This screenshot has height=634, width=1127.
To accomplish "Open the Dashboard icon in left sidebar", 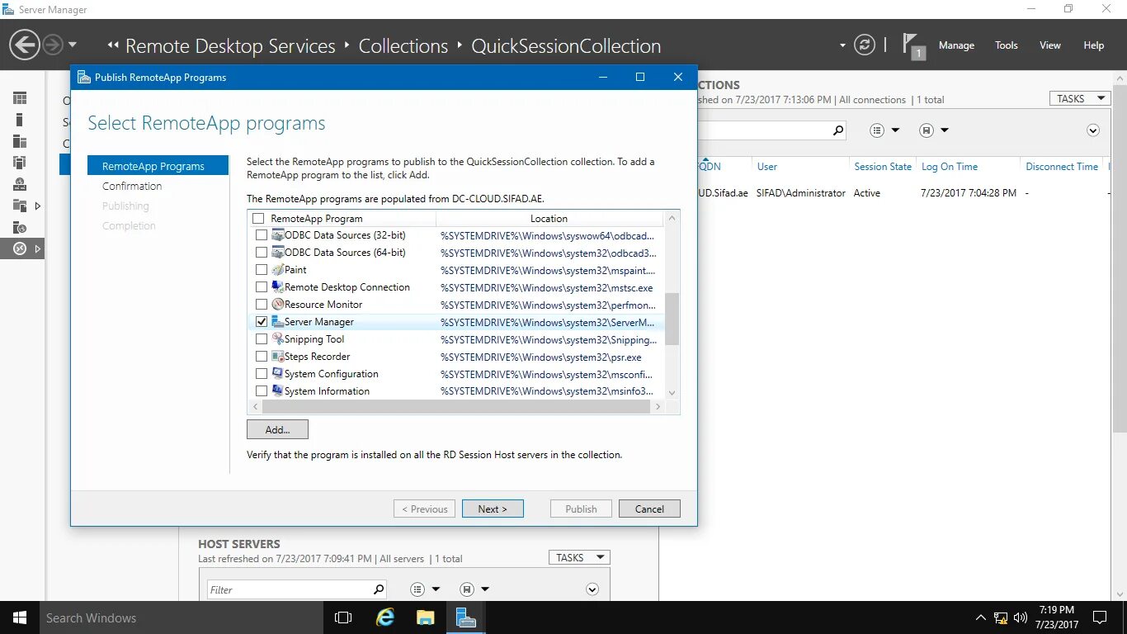I will pos(20,98).
